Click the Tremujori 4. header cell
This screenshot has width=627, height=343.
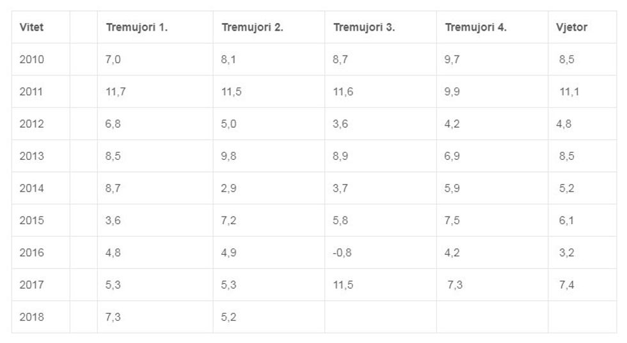click(x=475, y=27)
